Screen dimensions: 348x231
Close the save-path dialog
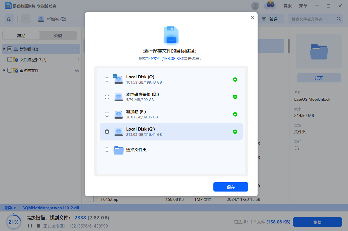coord(252,17)
